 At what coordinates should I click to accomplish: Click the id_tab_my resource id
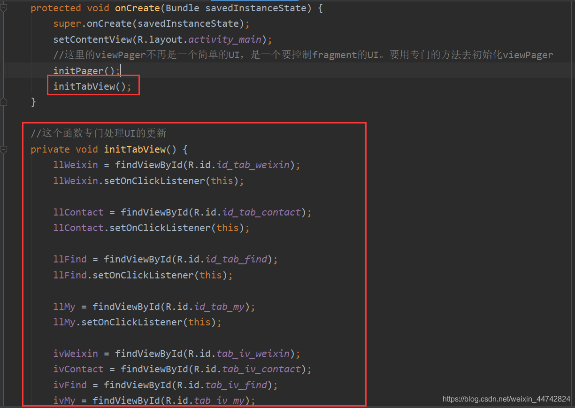[x=219, y=307]
